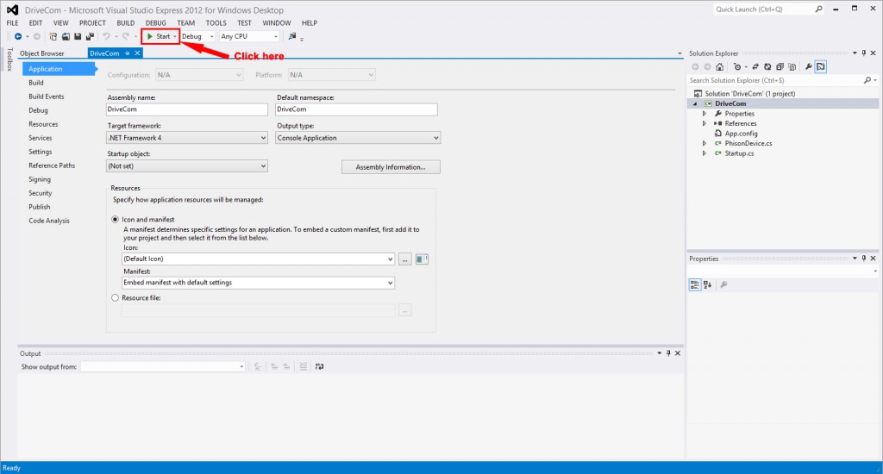The height and width of the screenshot is (474, 883).
Task: Click the Quick Launch search field
Action: click(x=762, y=9)
